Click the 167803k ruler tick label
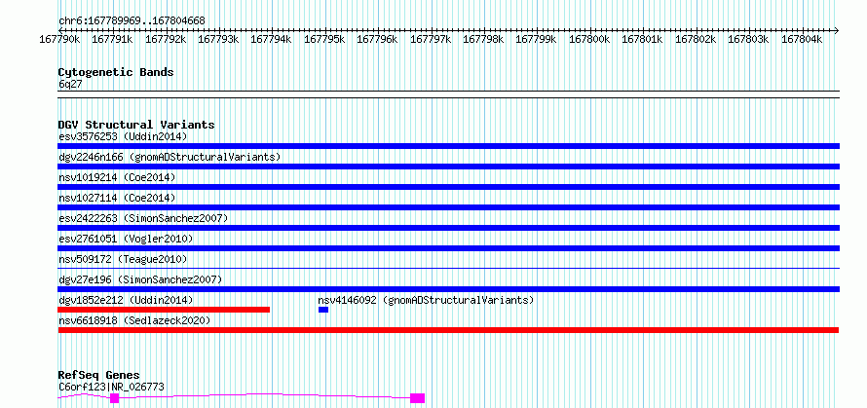 [x=748, y=39]
